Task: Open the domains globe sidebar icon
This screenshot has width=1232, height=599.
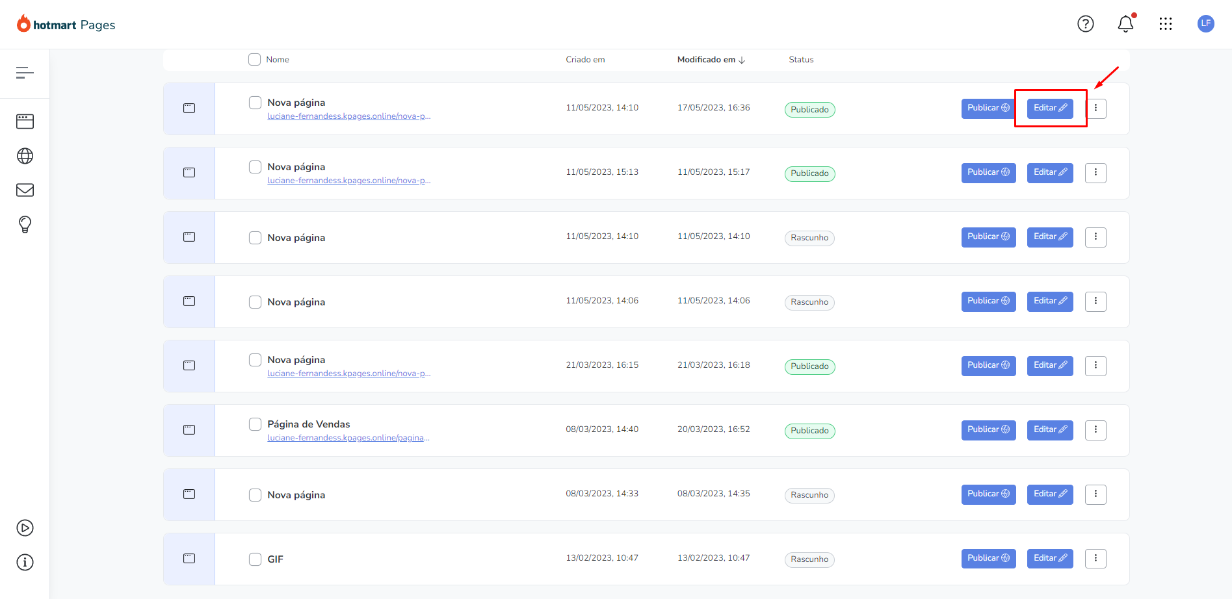Action: coord(25,156)
